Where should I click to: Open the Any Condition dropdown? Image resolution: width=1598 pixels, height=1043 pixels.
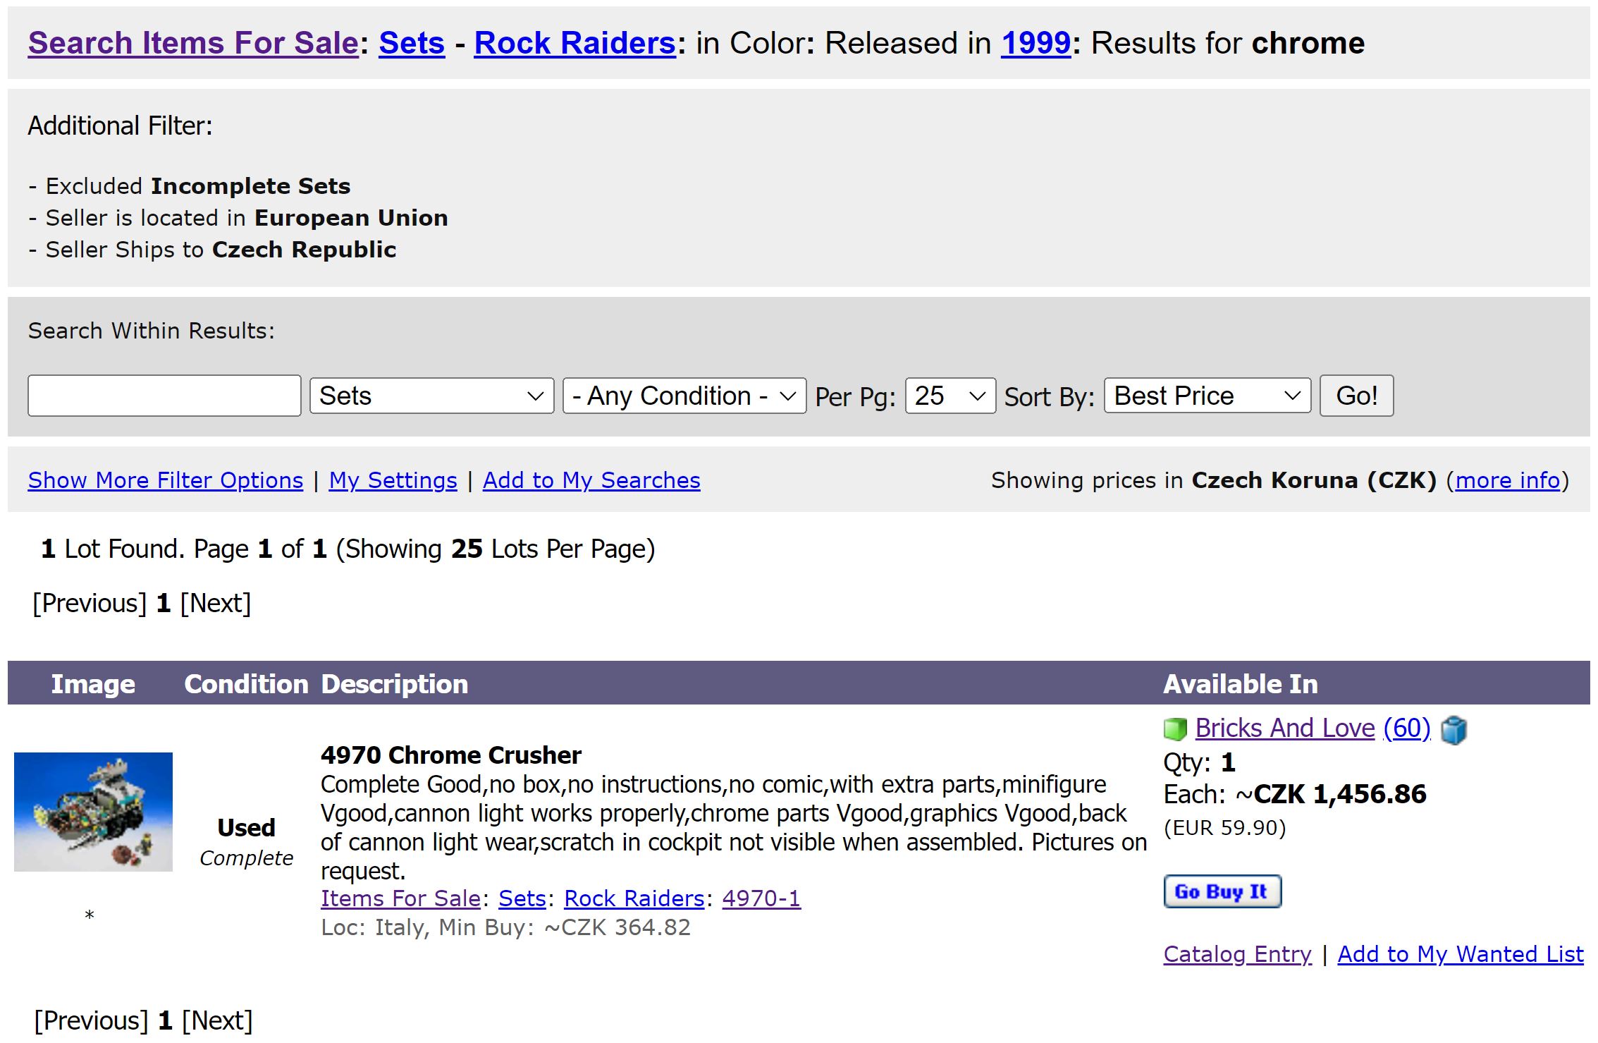(x=684, y=396)
